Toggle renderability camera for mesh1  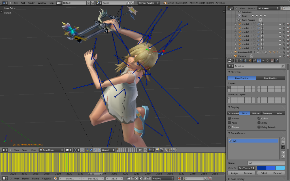coord(288,28)
